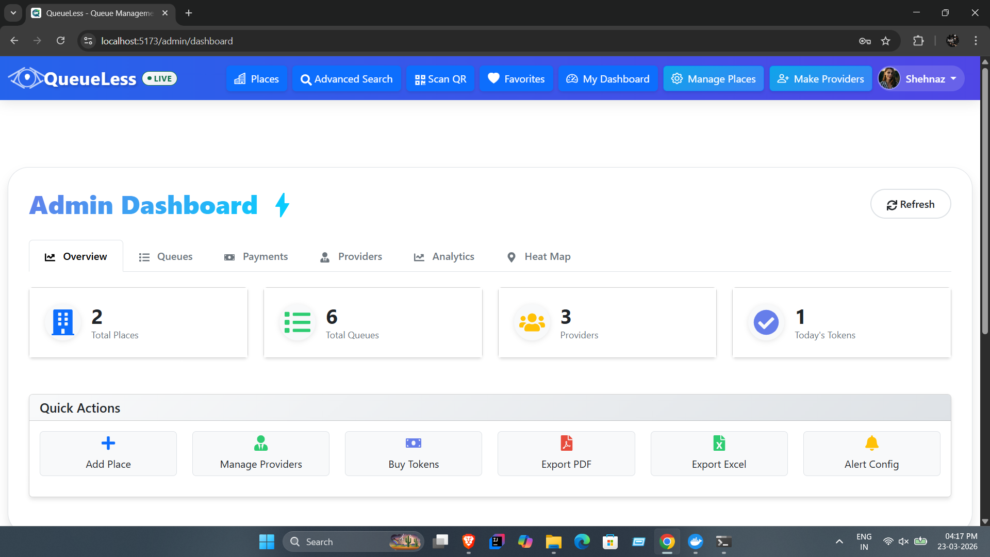Go to Places in the navbar
The height and width of the screenshot is (557, 990).
pyautogui.click(x=256, y=78)
